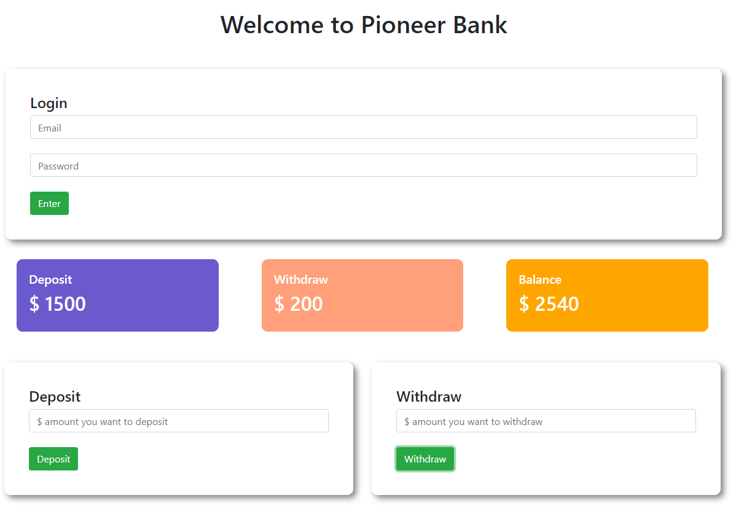
Task: Click the Email input field
Action: (x=363, y=127)
